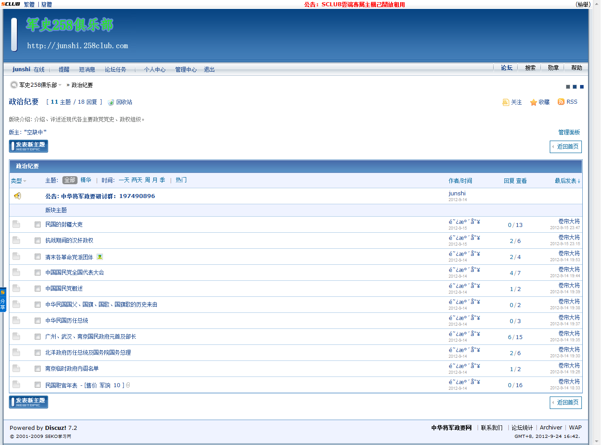Open the Archiver footer link

(x=551, y=428)
